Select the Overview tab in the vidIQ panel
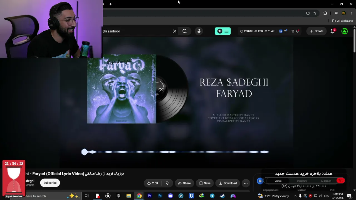Screen dimensions: 356x200 click(x=302, y=181)
